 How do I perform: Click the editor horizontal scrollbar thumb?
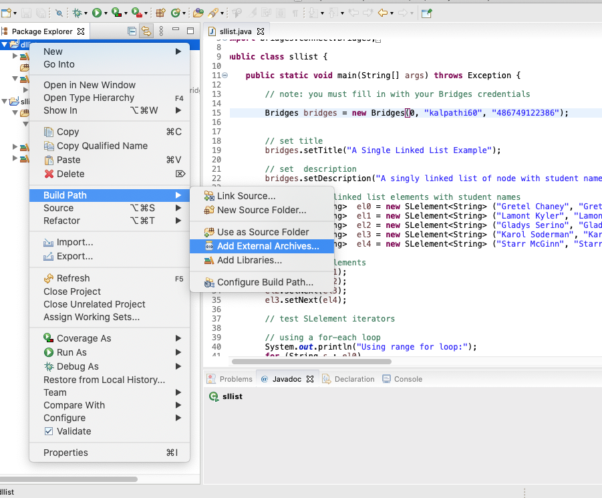pyautogui.click(x=311, y=362)
